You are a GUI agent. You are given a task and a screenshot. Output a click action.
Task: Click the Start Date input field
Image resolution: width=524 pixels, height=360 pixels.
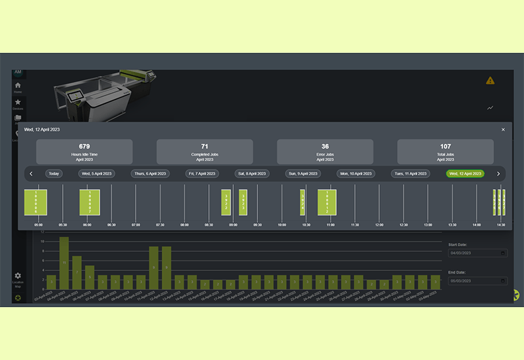point(472,253)
